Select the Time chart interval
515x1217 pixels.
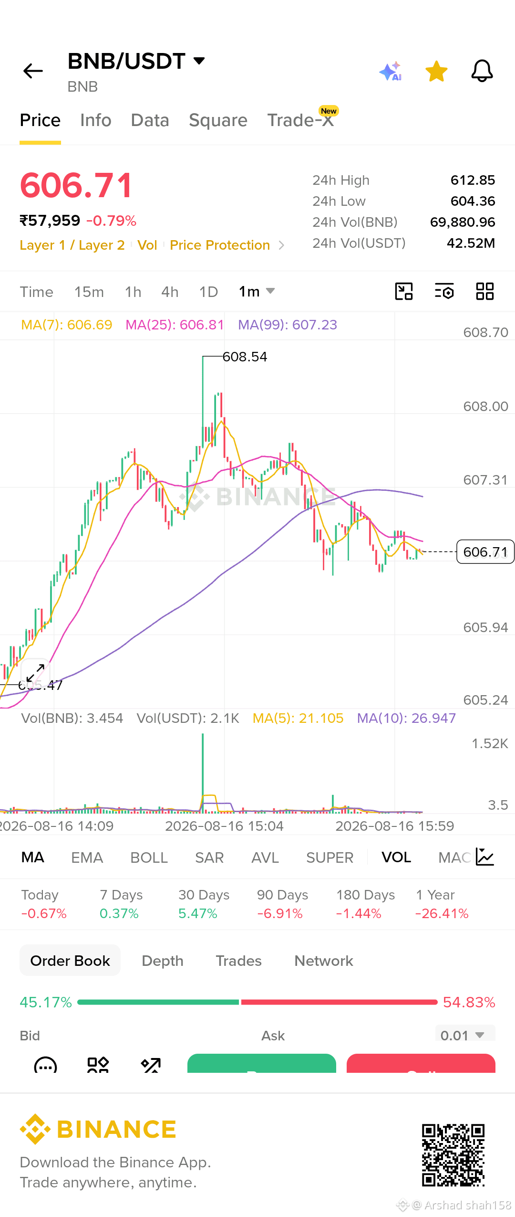[x=37, y=292]
